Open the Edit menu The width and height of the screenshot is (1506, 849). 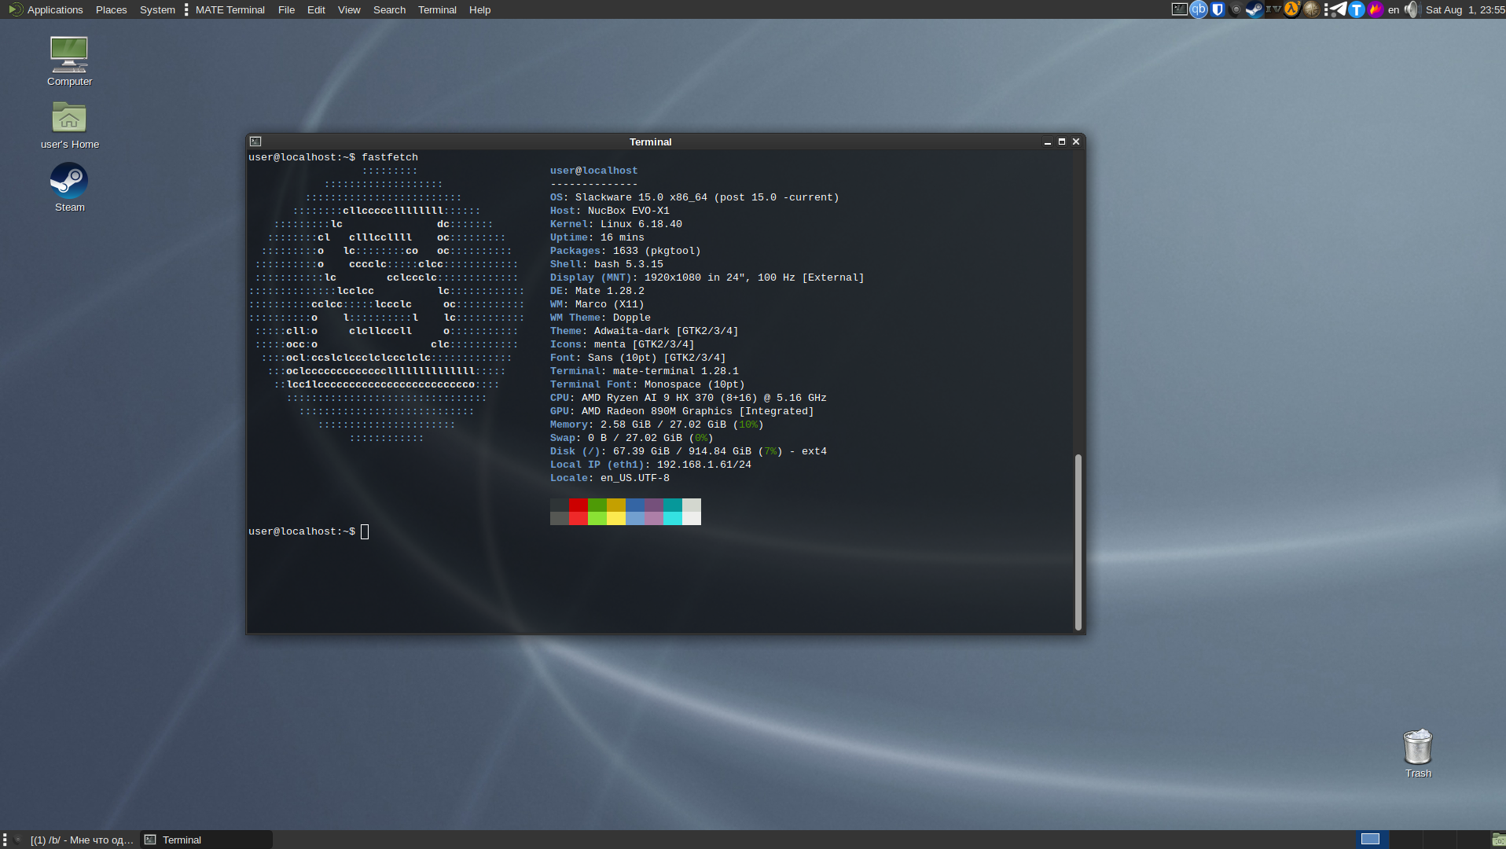[316, 9]
